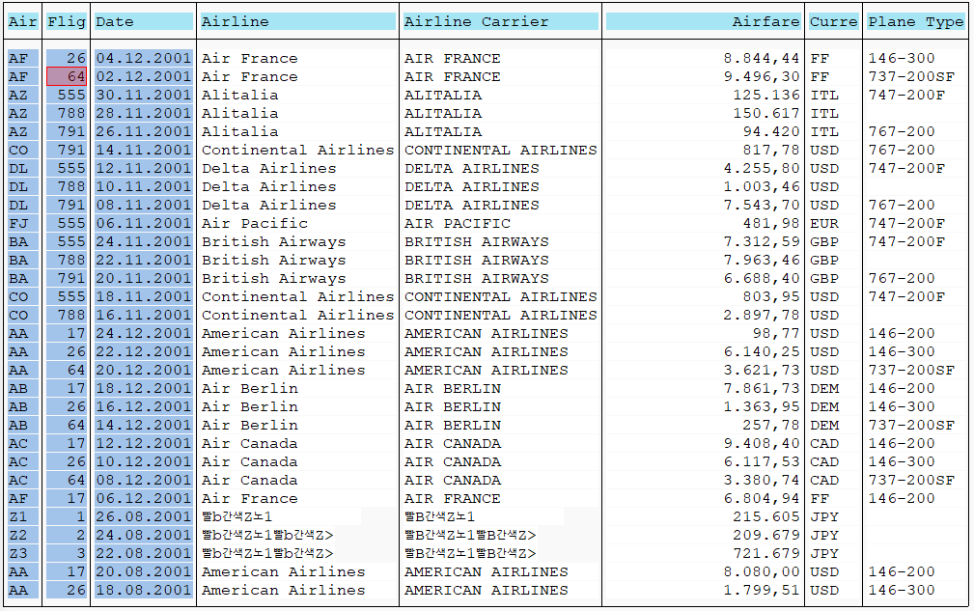Select date 16.12.2001
974x611 pixels.
tap(144, 406)
